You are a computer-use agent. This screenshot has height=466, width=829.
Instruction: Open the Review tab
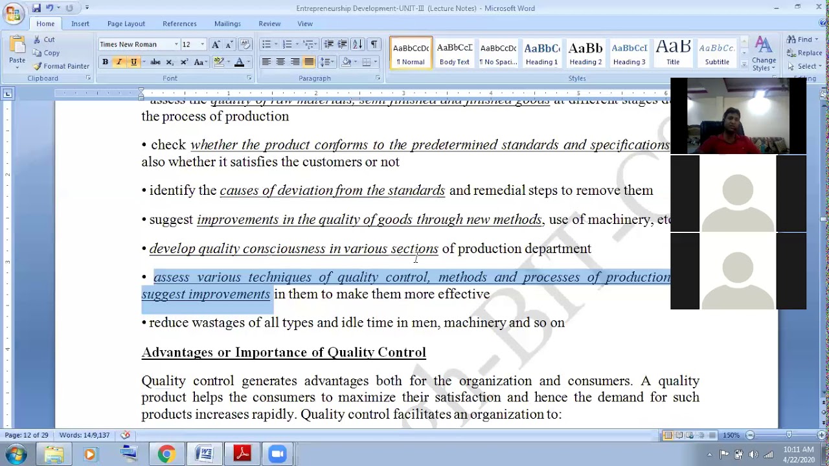[269, 24]
